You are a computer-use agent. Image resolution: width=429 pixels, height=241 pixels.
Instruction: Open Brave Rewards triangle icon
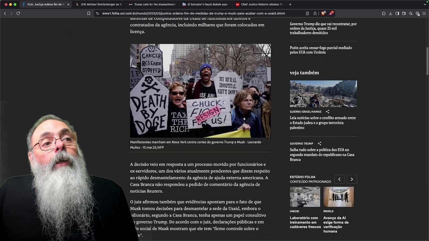[331, 13]
